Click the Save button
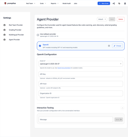The image size is (128, 137). click(x=112, y=19)
